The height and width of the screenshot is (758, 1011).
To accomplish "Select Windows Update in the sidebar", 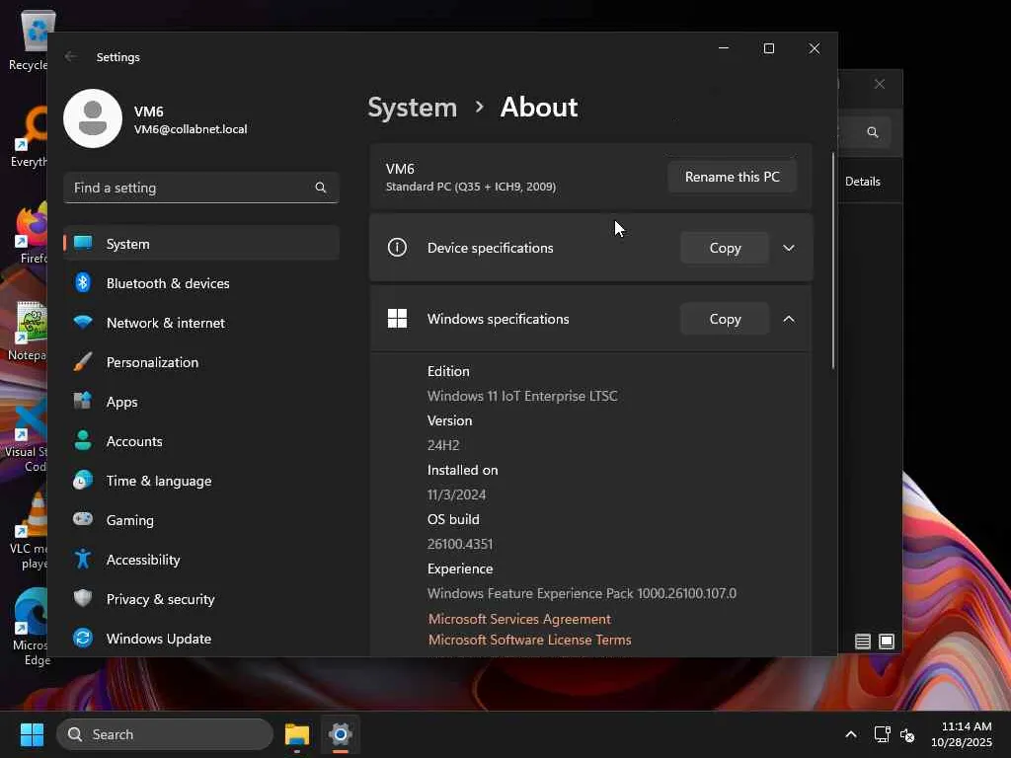I will (x=201, y=639).
